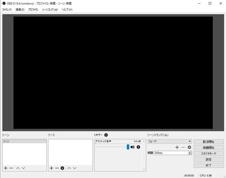Click the mixer scrollbar up arrow
This screenshot has width=226, height=178.
tap(144, 141)
